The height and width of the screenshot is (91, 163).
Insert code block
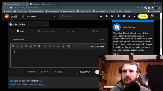click(x=63, y=46)
